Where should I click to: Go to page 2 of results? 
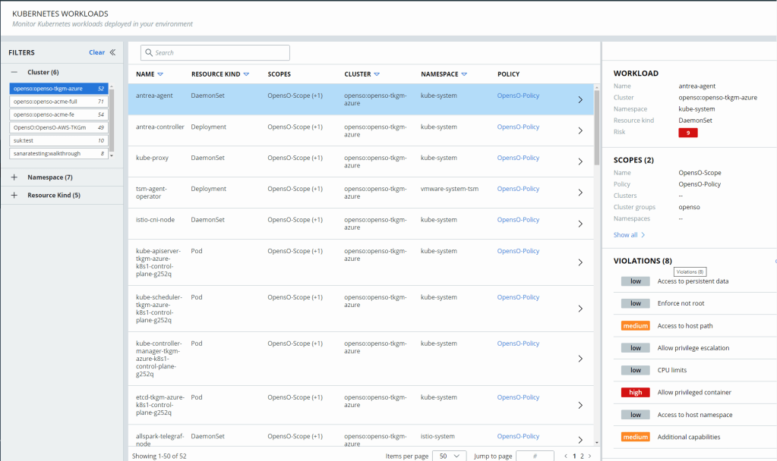pos(582,456)
